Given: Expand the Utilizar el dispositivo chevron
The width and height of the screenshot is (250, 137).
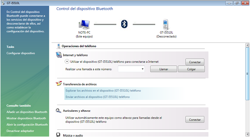Looking at the screenshot, I should point(67,61).
